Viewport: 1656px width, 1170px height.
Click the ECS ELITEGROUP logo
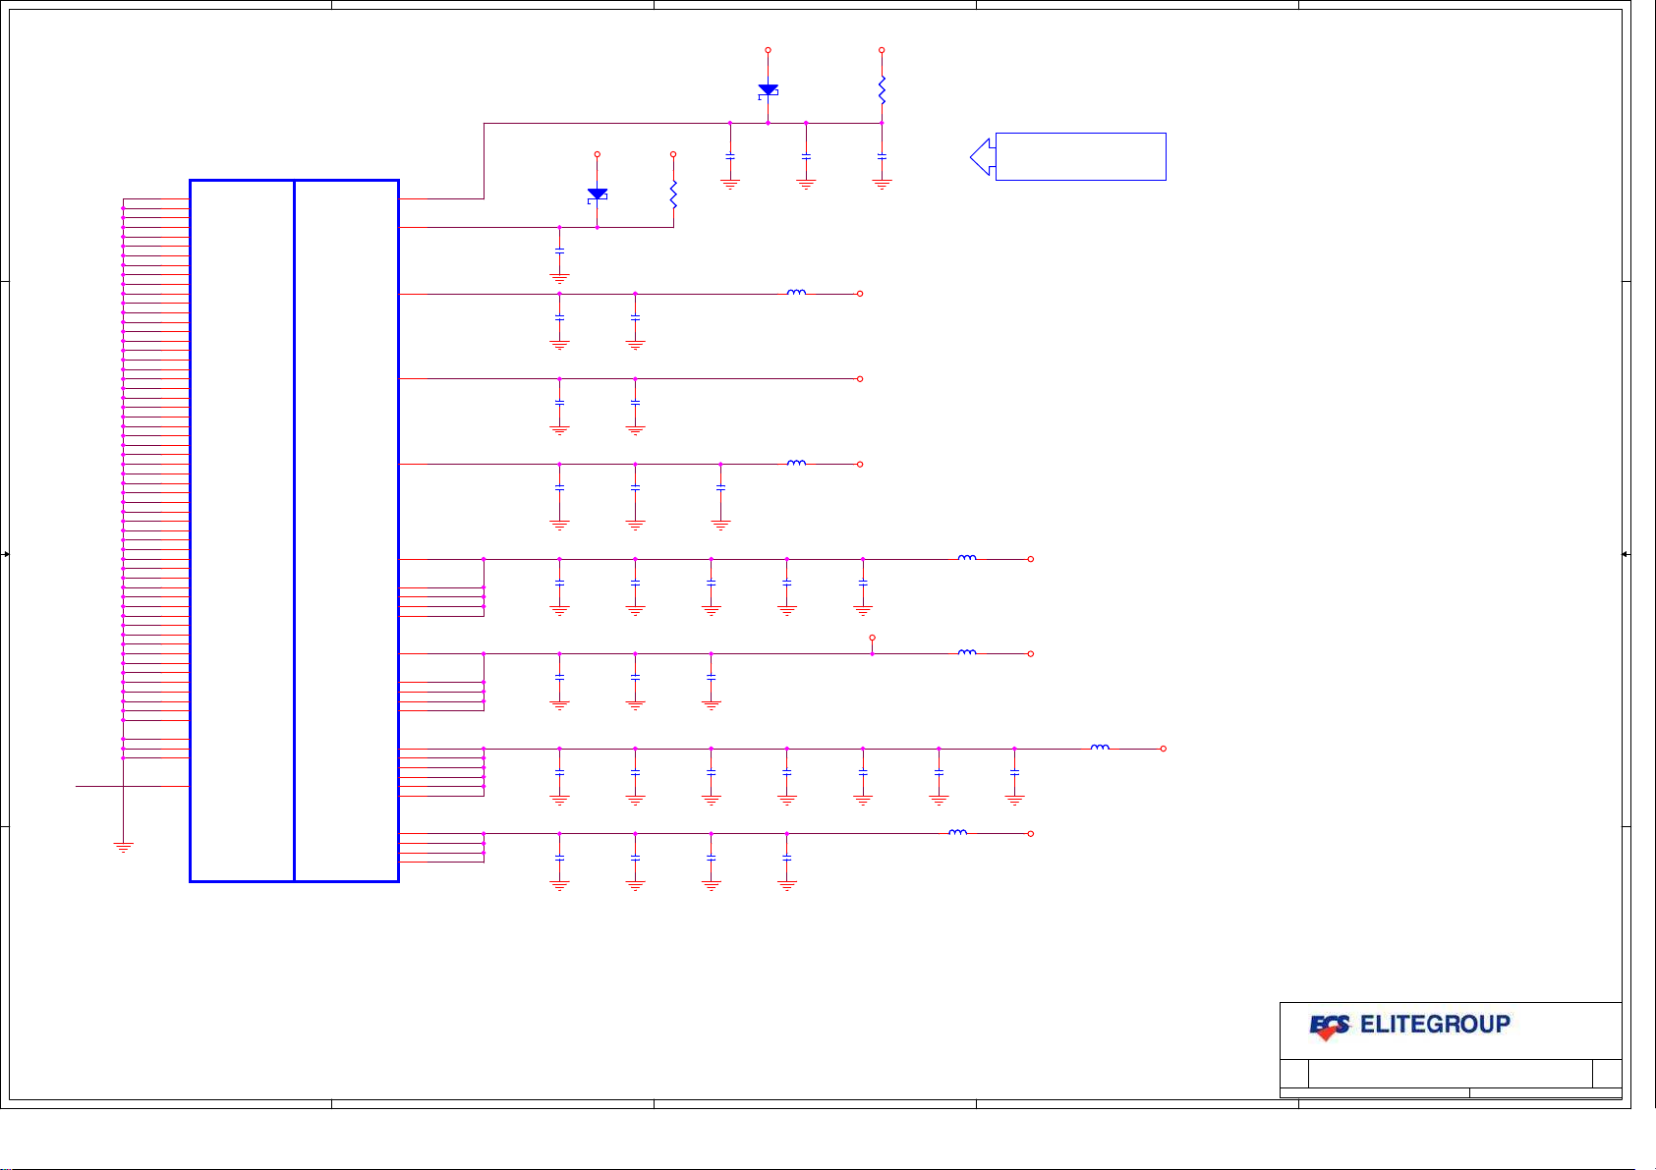tap(1409, 1026)
